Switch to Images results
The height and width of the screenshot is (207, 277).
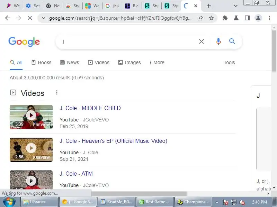pyautogui.click(x=129, y=62)
